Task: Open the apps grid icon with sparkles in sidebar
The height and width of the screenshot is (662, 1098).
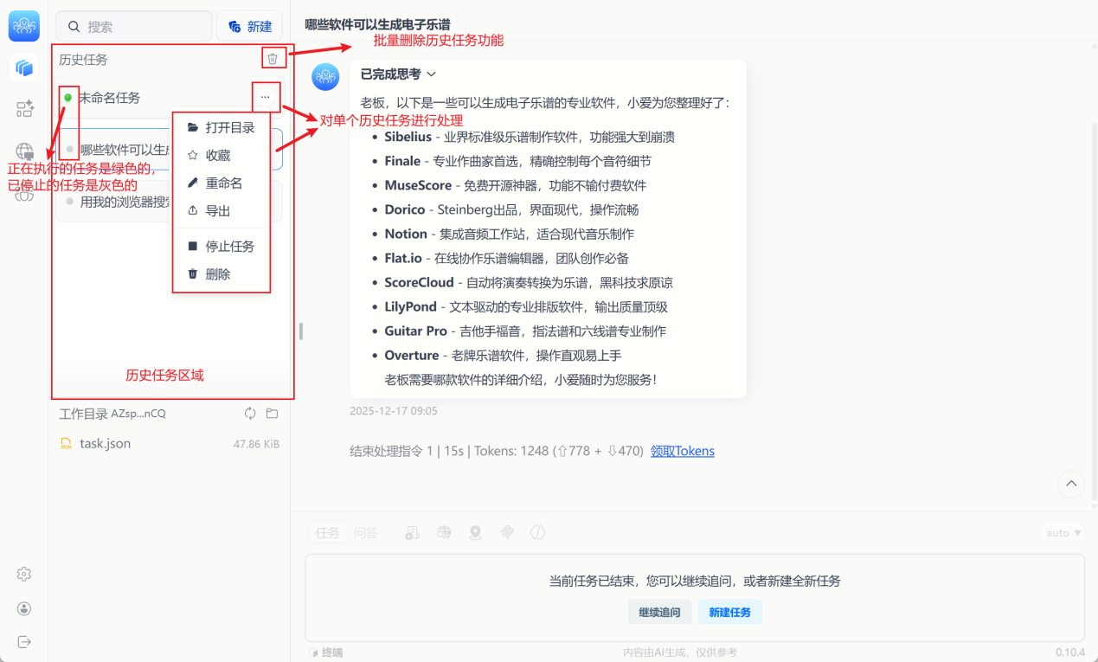Action: 24,109
